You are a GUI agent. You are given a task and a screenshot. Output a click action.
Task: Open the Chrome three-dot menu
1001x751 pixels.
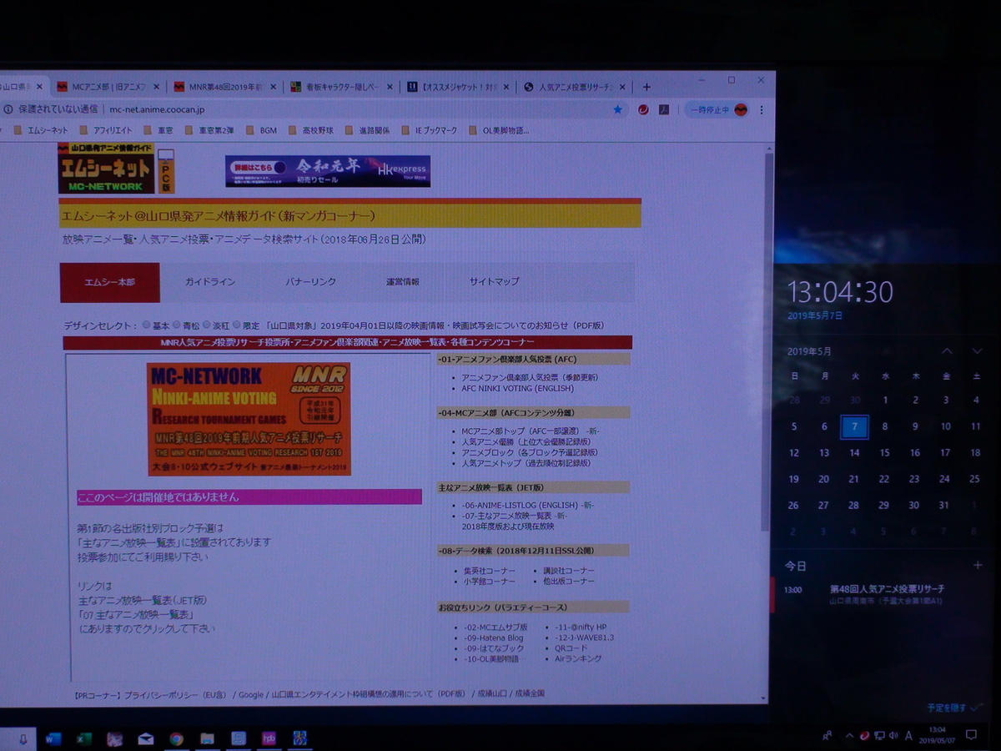[761, 109]
